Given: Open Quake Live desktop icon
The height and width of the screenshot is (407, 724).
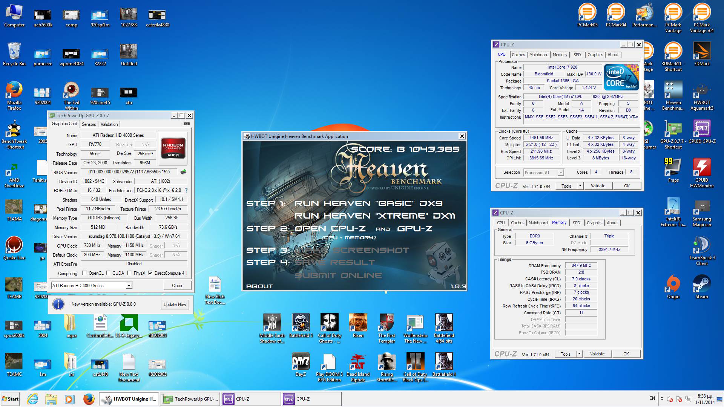Looking at the screenshot, I should (x=14, y=248).
